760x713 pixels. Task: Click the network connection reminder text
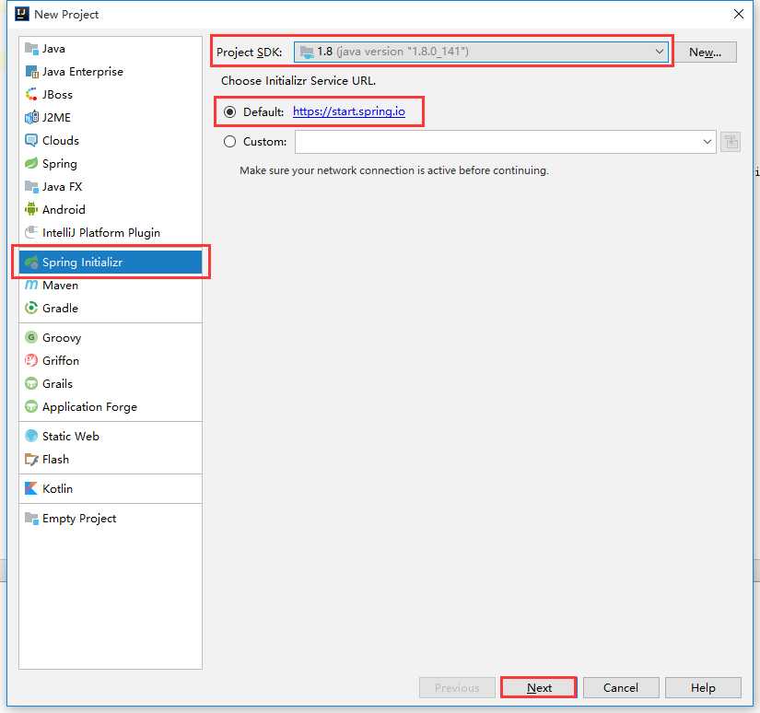pyautogui.click(x=394, y=170)
